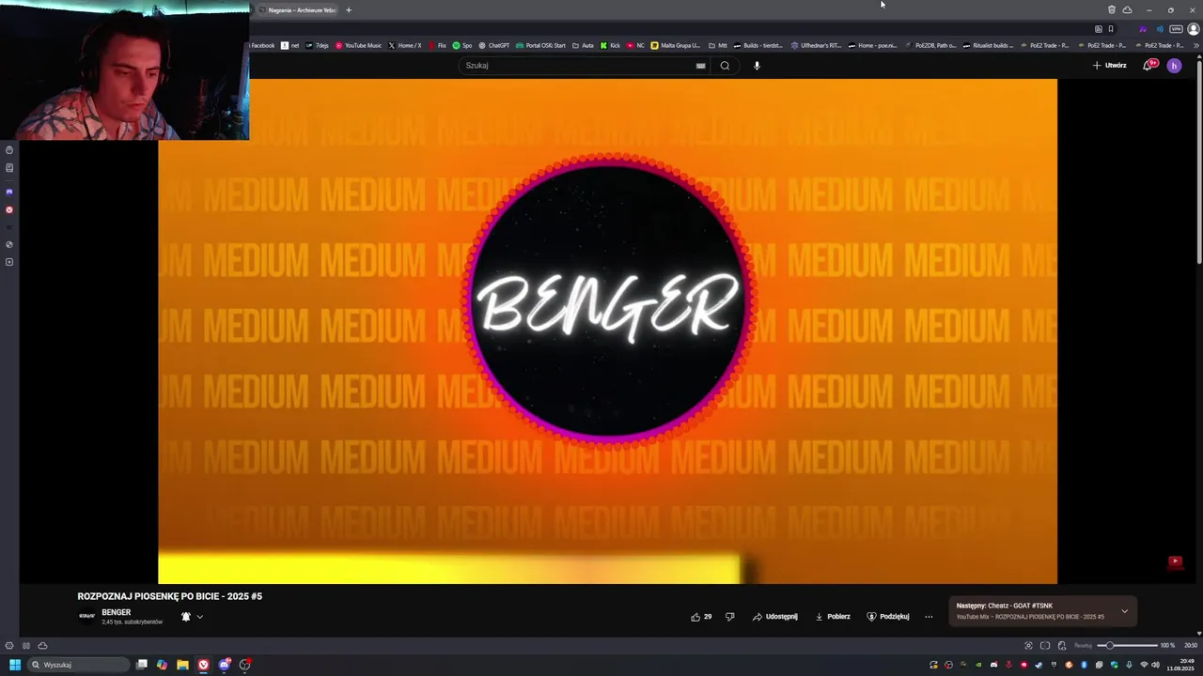Viewport: 1203px width, 676px height.
Task: Toggle subscription notification bell for BENGER
Action: [186, 617]
